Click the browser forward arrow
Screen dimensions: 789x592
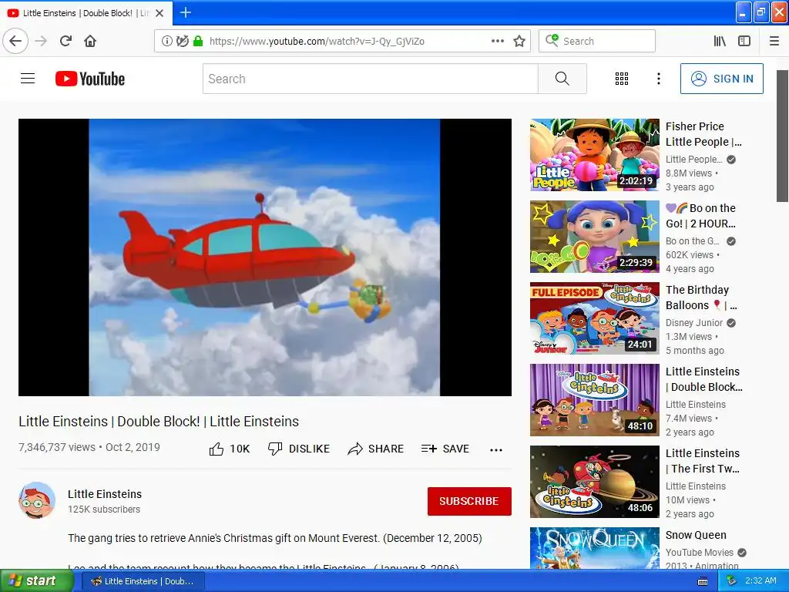(41, 41)
